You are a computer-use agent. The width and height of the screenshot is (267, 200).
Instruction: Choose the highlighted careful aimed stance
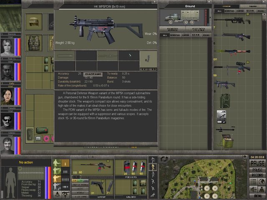(57, 179)
